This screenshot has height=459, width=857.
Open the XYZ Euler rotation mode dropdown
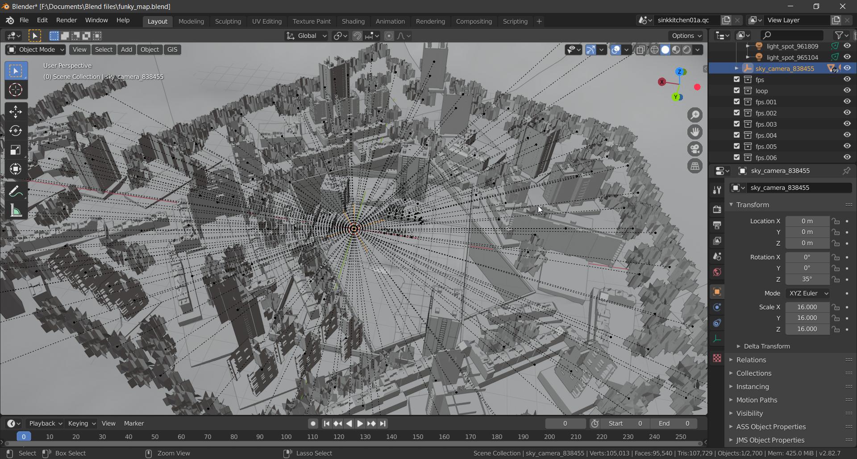pyautogui.click(x=807, y=293)
